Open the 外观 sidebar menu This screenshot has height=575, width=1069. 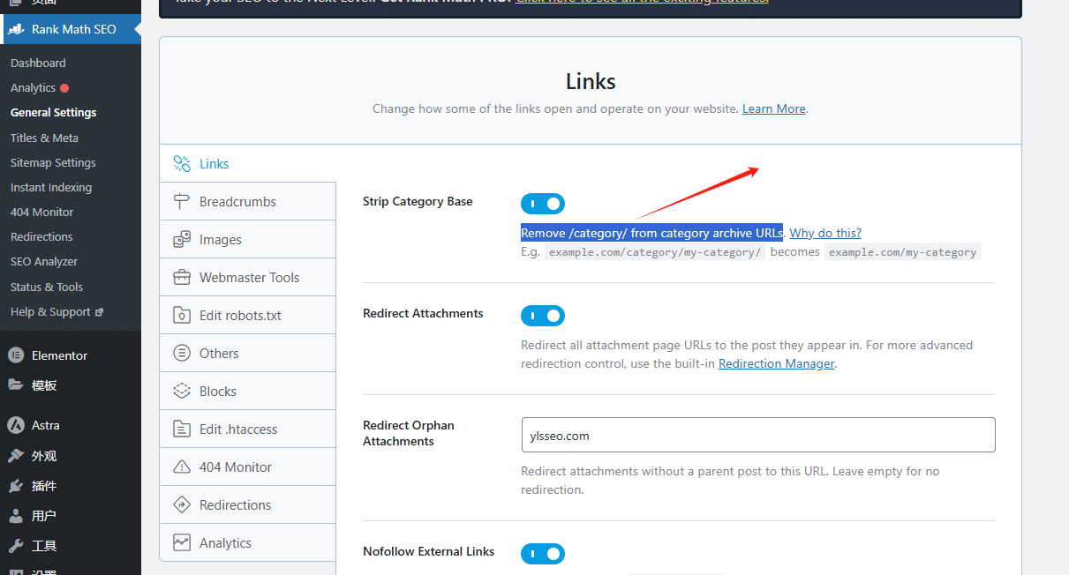pos(71,456)
